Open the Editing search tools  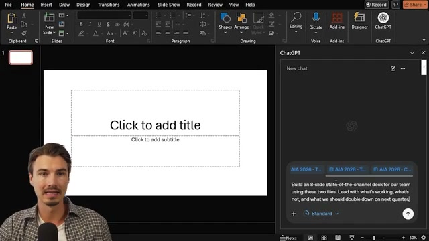click(296, 22)
